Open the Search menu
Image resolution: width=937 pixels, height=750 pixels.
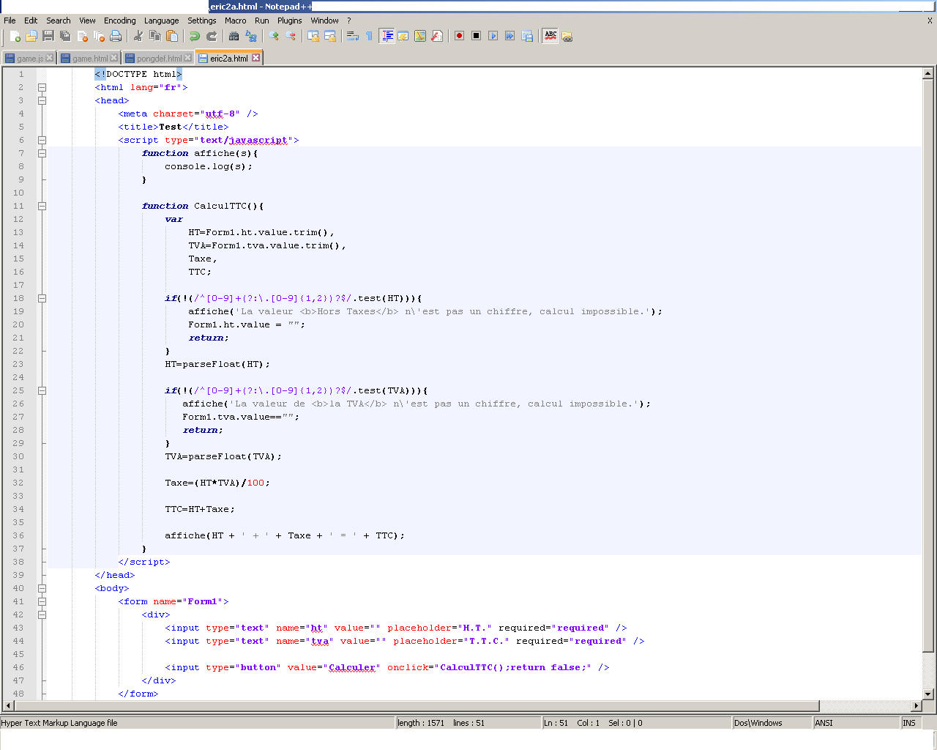point(59,21)
